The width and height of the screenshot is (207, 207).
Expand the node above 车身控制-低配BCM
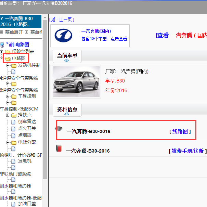pos(8,102)
